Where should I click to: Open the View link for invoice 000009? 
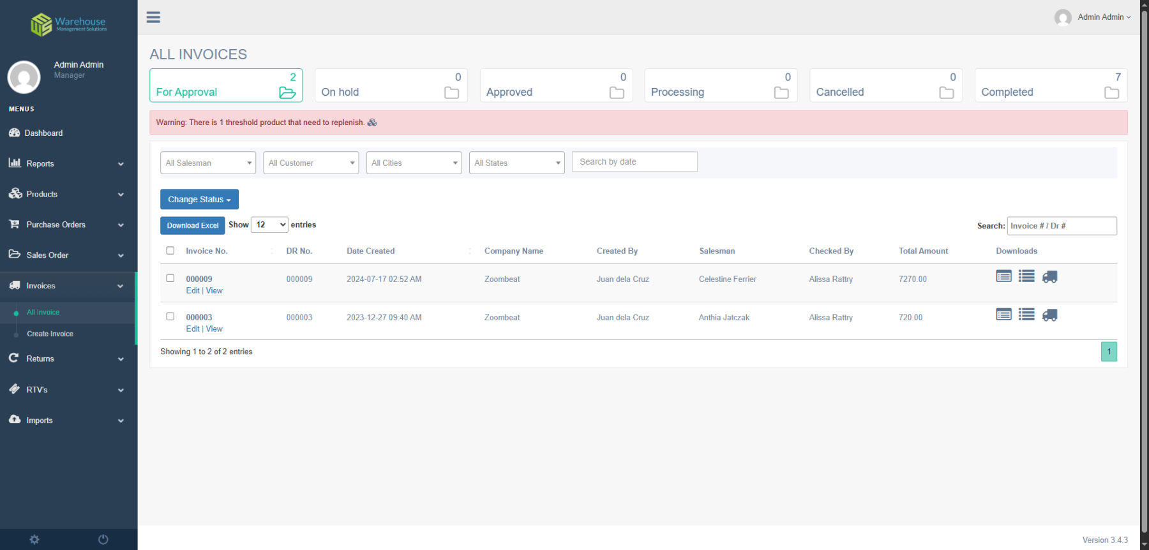tap(214, 291)
